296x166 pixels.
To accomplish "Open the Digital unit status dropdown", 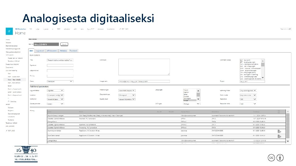I will (x=55, y=90).
